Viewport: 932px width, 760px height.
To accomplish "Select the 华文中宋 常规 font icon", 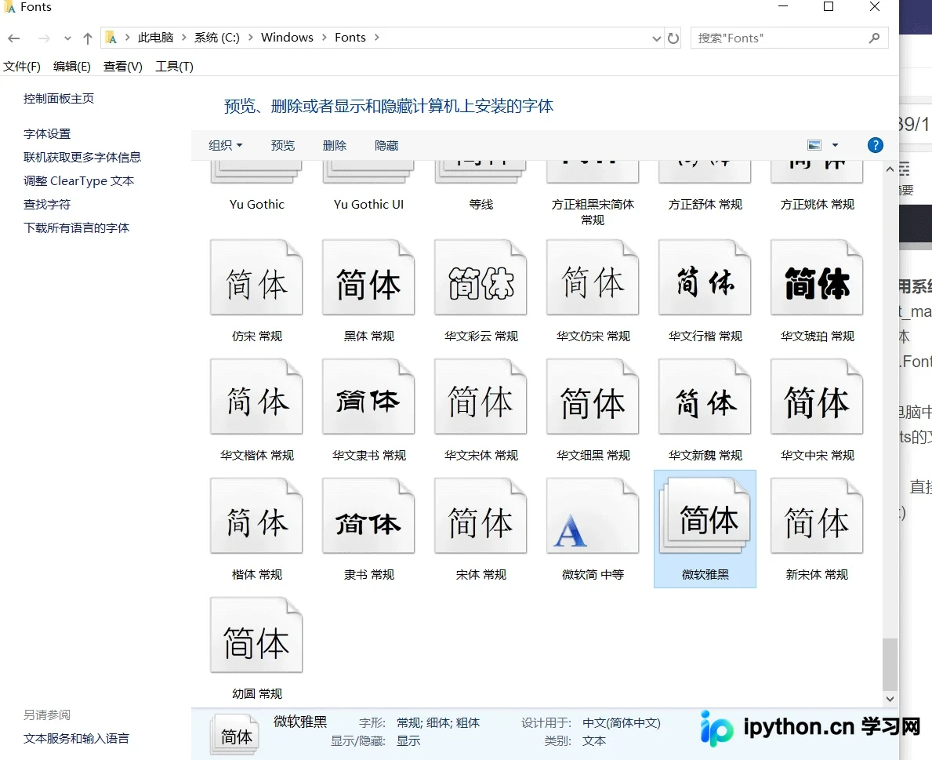I will (x=817, y=396).
